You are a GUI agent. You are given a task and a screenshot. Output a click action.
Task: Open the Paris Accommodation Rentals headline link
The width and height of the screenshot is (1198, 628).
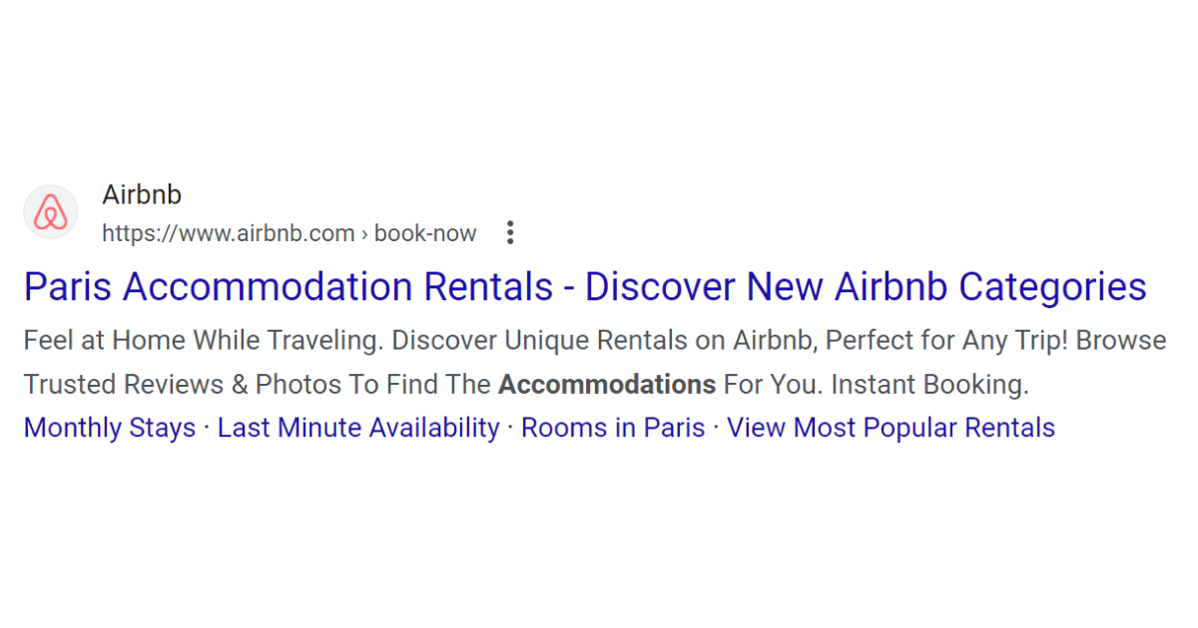click(x=288, y=287)
